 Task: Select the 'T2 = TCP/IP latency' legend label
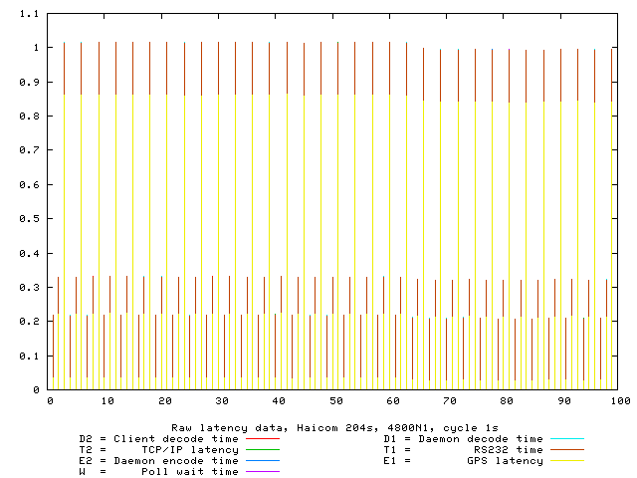point(158,449)
